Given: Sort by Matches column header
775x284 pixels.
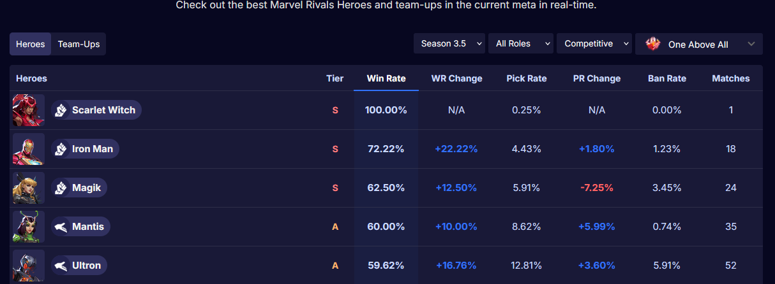Looking at the screenshot, I should [x=731, y=78].
